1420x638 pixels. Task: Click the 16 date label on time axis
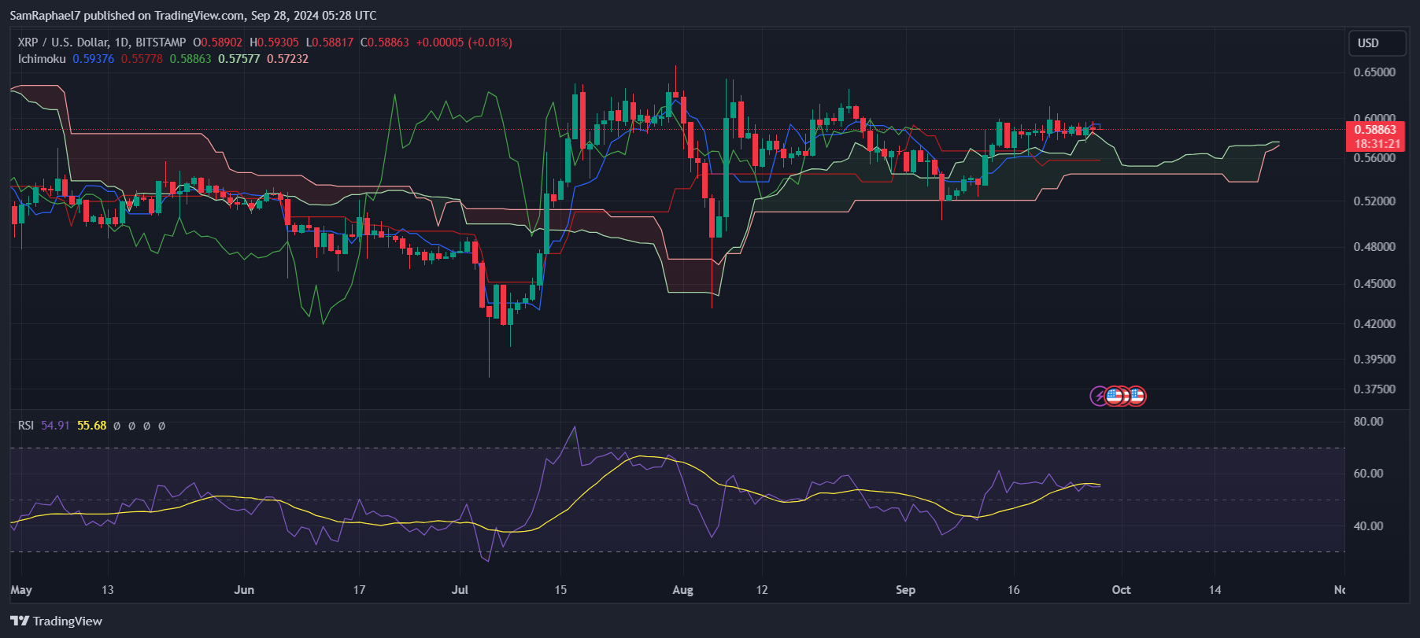[x=1013, y=590]
